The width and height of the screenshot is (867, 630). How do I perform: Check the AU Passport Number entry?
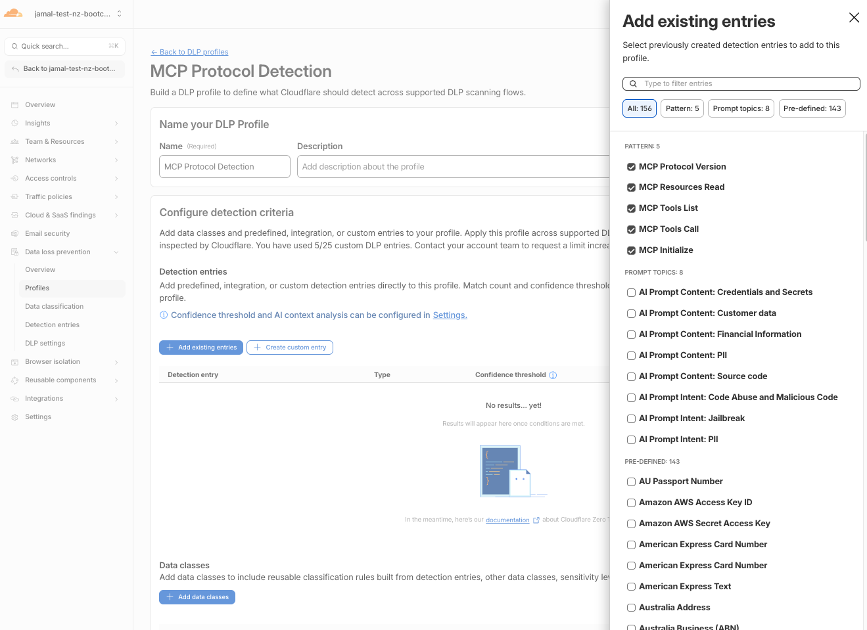(x=631, y=482)
